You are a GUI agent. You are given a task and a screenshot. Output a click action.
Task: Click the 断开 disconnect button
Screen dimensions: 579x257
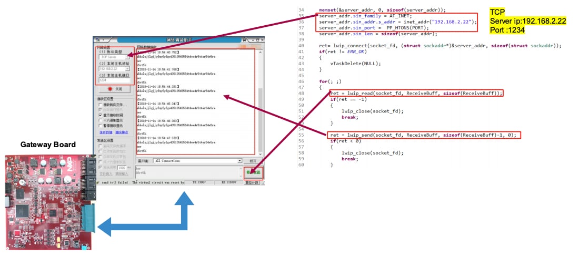pos(253,161)
